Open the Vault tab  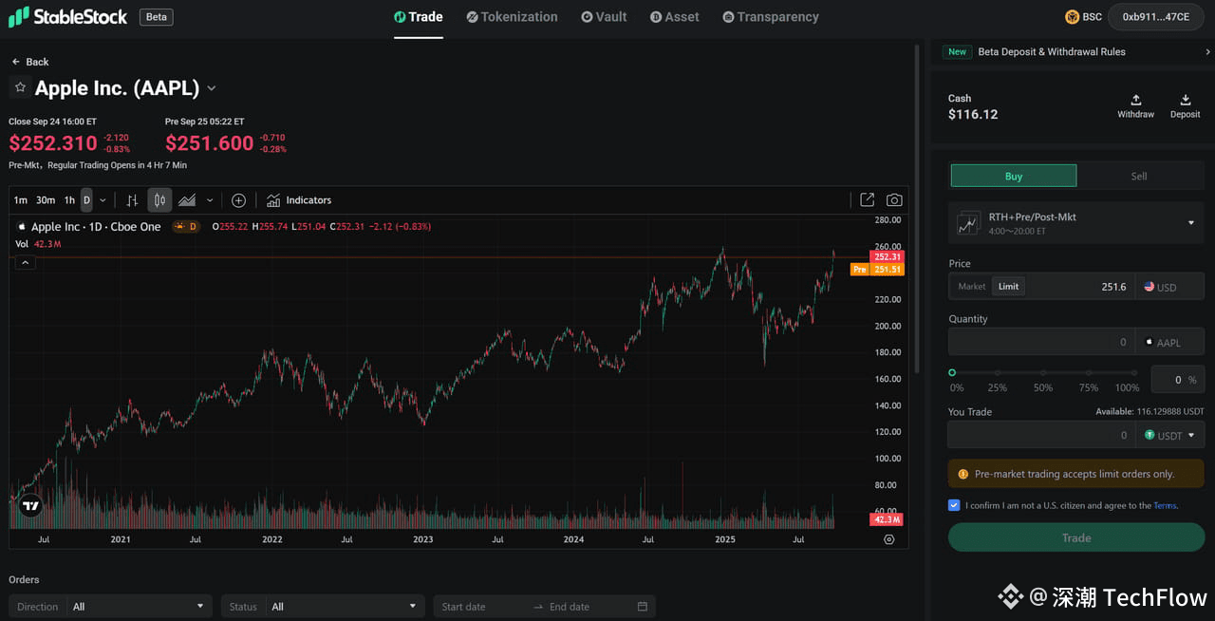(604, 17)
